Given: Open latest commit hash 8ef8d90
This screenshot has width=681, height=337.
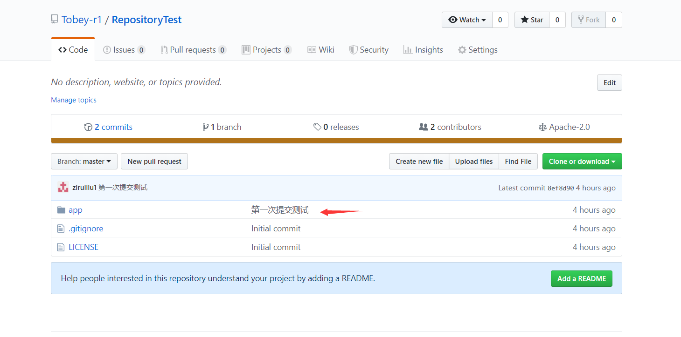Looking at the screenshot, I should pos(561,188).
